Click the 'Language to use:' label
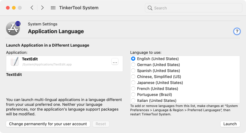The height and width of the screenshot is (133, 246). tap(146, 53)
